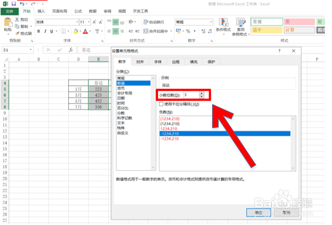Click the Undo arrow icon
The image size is (332, 225).
22,4
